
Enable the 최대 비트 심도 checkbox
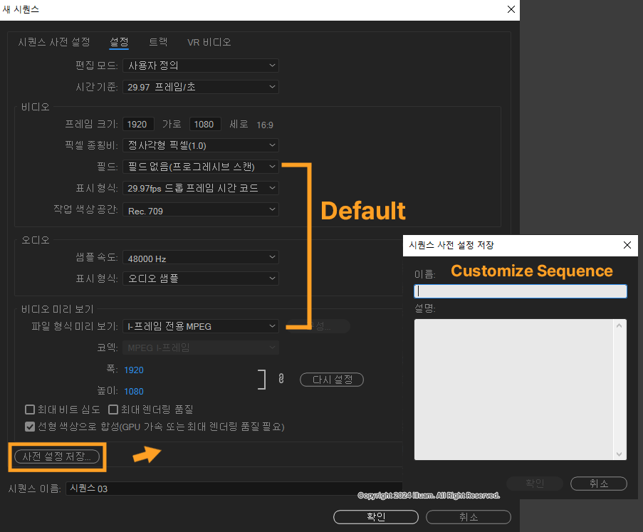pyautogui.click(x=30, y=410)
